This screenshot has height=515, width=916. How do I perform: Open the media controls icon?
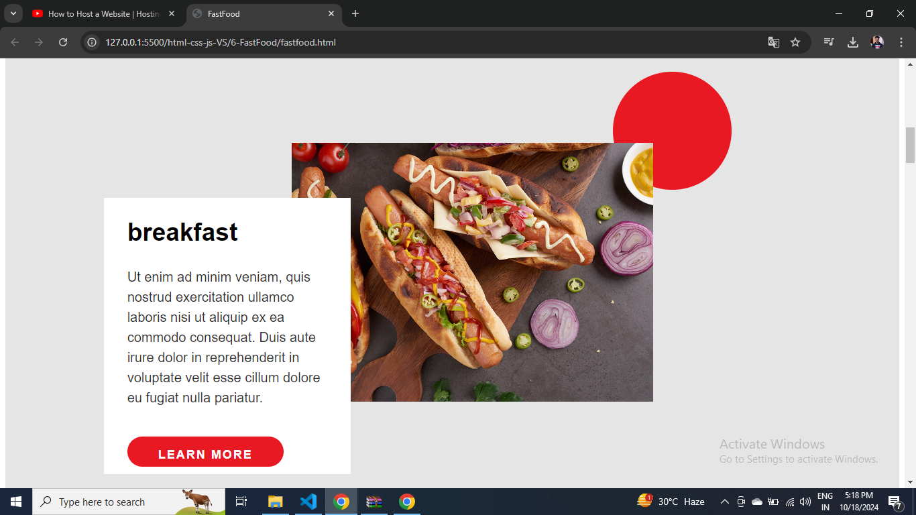pos(829,42)
